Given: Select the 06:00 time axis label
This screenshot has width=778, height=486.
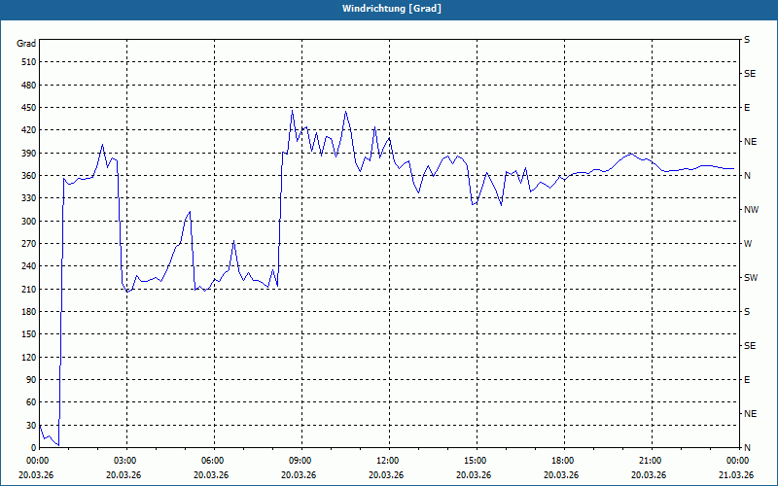Looking at the screenshot, I should tap(214, 461).
